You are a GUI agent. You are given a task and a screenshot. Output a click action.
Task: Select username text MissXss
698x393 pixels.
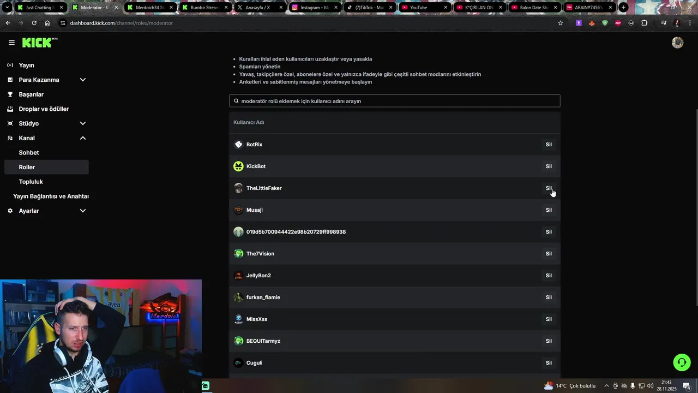coord(257,319)
